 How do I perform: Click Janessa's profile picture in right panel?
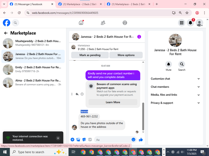[x=175, y=40]
